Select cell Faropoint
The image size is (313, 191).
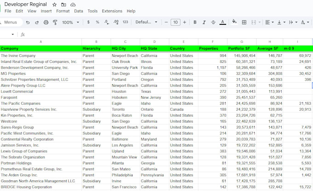coord(41,98)
